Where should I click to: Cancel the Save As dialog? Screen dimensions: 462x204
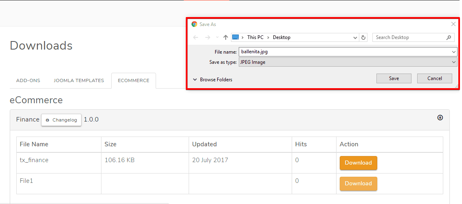click(x=434, y=78)
